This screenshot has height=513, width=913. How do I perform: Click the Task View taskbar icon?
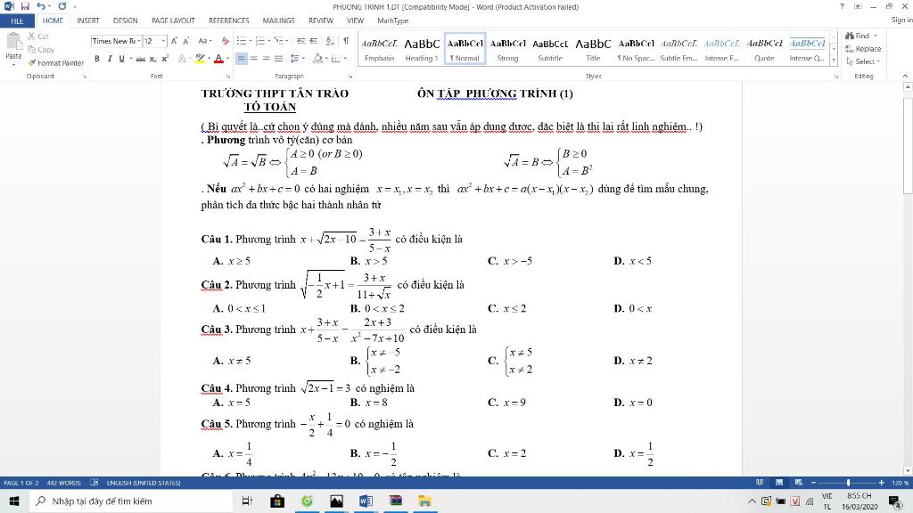(247, 501)
